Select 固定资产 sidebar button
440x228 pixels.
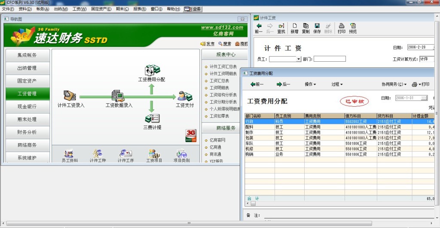point(27,81)
